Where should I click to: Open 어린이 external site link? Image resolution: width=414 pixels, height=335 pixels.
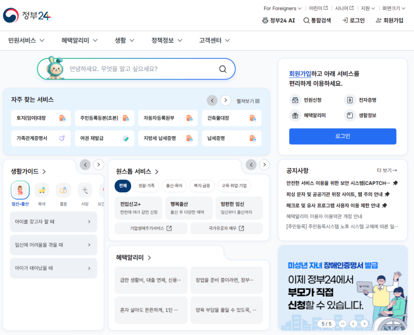(x=318, y=8)
